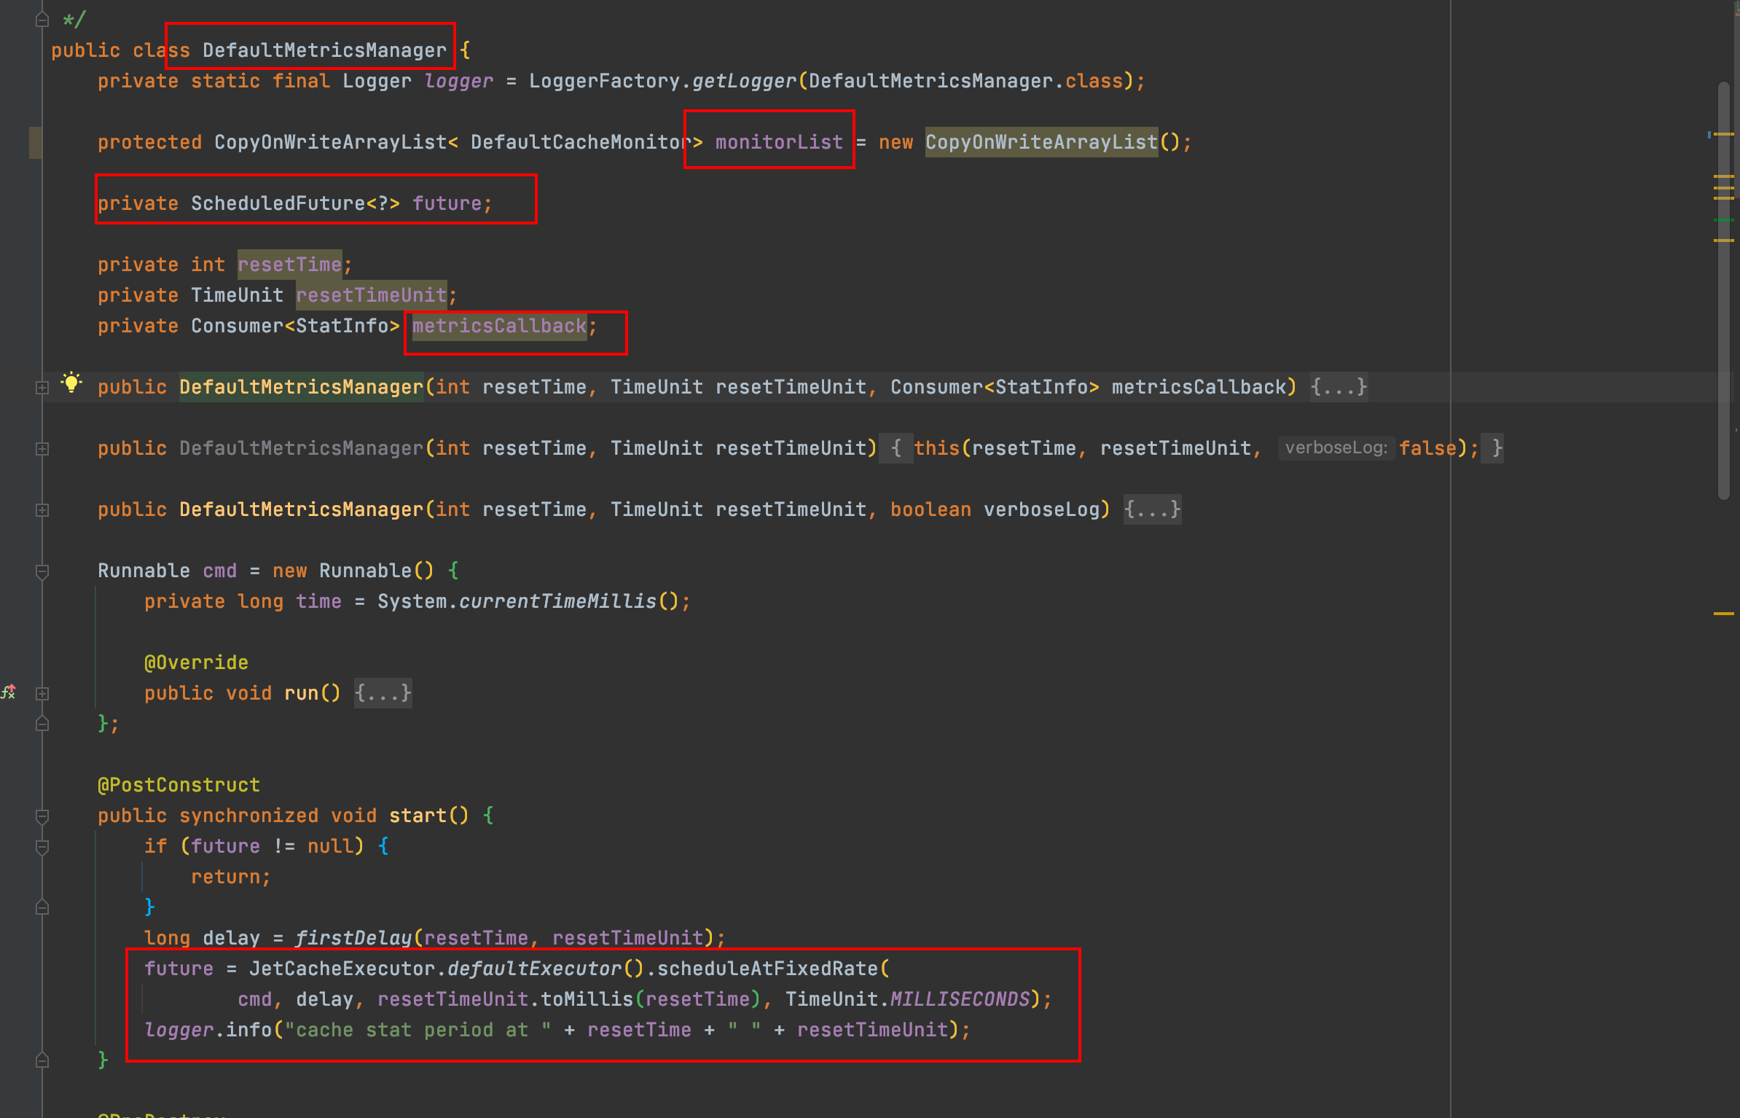Click the firstDelay method call

[x=353, y=938]
